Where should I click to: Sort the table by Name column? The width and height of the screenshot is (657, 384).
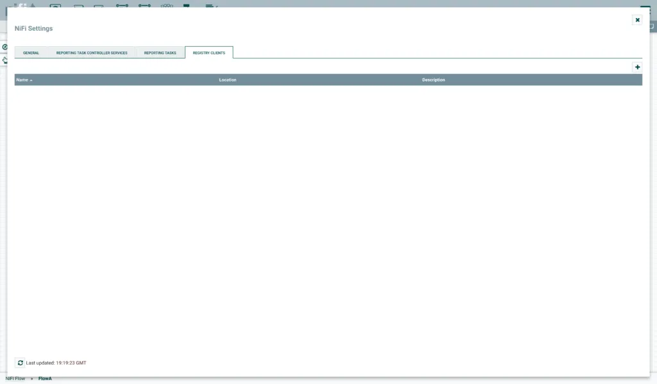coord(22,80)
